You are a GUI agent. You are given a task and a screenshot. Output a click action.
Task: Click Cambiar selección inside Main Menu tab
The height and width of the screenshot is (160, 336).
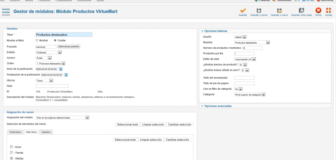pos(177,140)
